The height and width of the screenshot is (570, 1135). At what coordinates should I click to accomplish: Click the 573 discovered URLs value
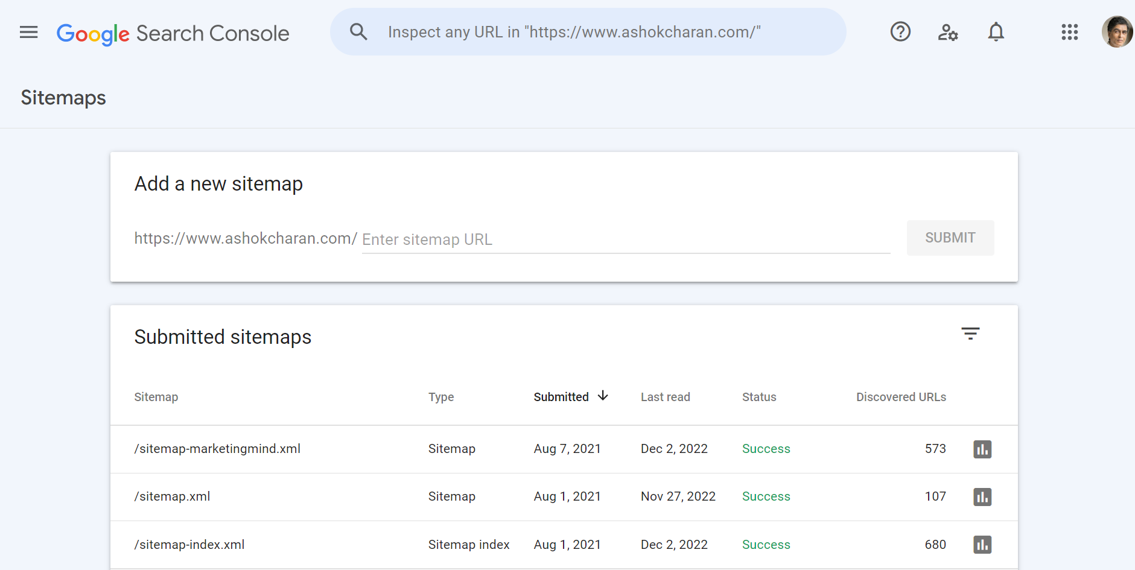[935, 449]
